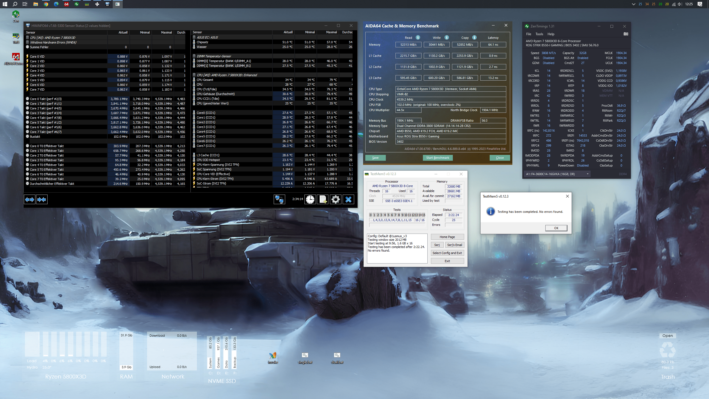The height and width of the screenshot is (399, 709).
Task: Start logging with HWiNFO sheet-plus icon
Action: point(323,199)
